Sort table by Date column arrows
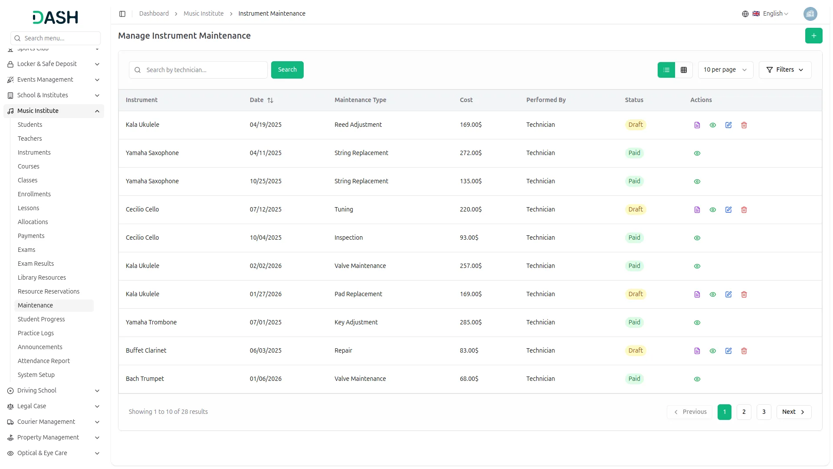Image resolution: width=833 pixels, height=469 pixels. tap(270, 100)
